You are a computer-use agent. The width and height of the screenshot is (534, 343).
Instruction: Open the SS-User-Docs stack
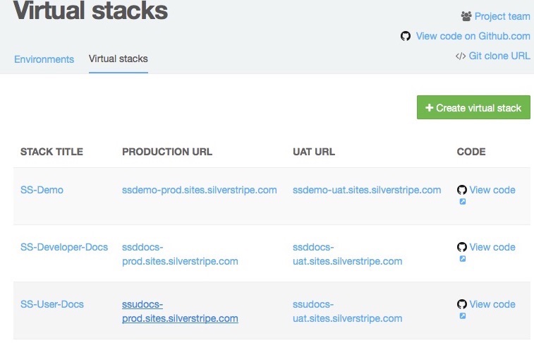pos(52,304)
